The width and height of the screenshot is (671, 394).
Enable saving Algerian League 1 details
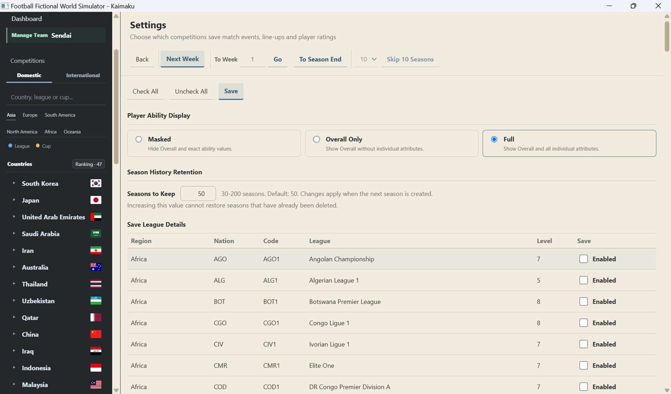pyautogui.click(x=583, y=280)
